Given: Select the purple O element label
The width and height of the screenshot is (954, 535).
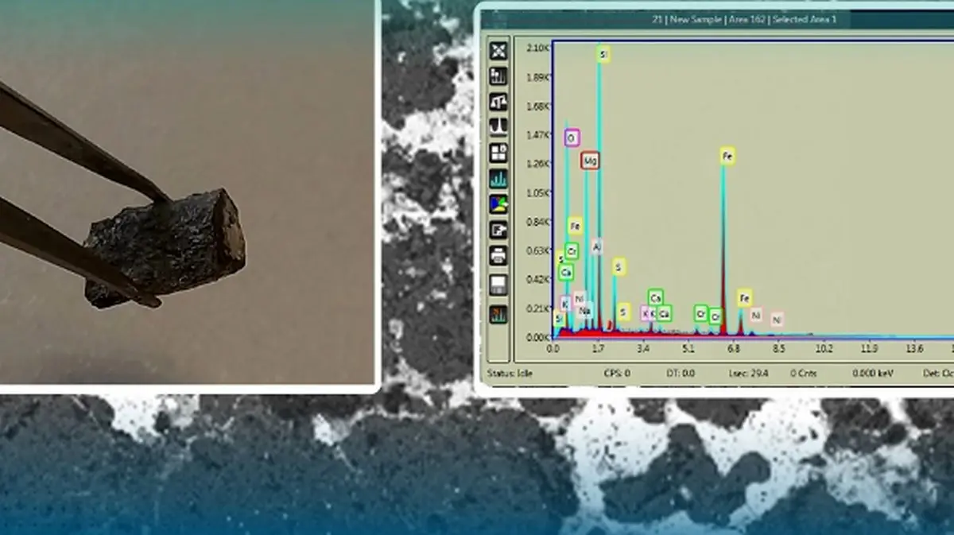Looking at the screenshot, I should point(572,138).
